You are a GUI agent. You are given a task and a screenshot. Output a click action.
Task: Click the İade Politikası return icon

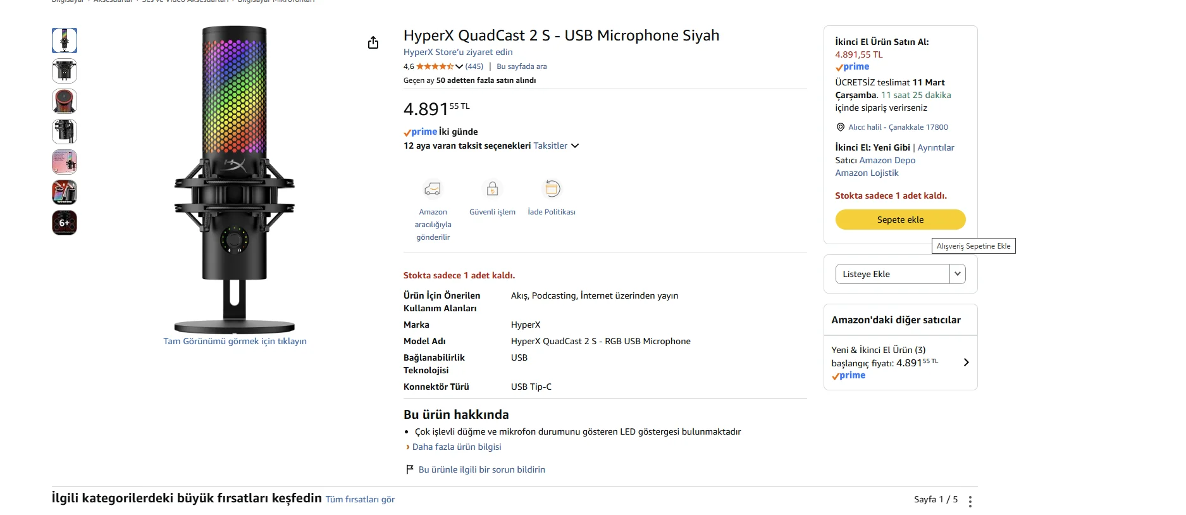tap(552, 189)
